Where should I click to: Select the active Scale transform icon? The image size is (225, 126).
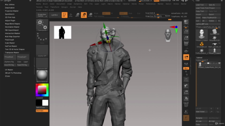(x=84, y=15)
